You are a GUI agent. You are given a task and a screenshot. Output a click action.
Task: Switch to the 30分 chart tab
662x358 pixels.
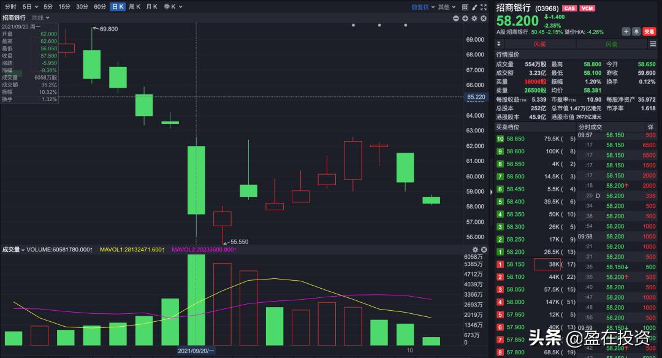(82, 7)
